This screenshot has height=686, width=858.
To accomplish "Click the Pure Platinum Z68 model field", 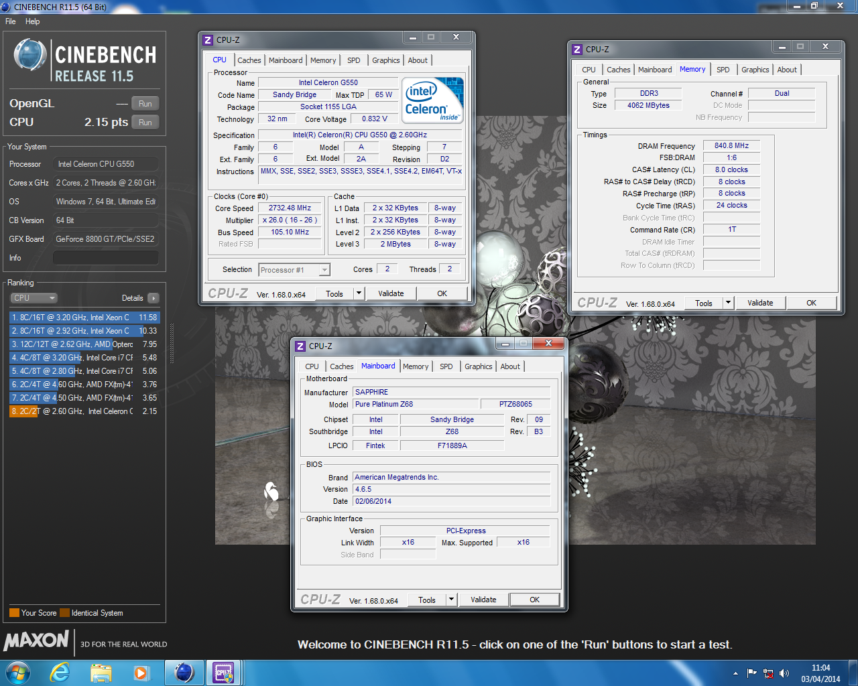I will [x=416, y=405].
